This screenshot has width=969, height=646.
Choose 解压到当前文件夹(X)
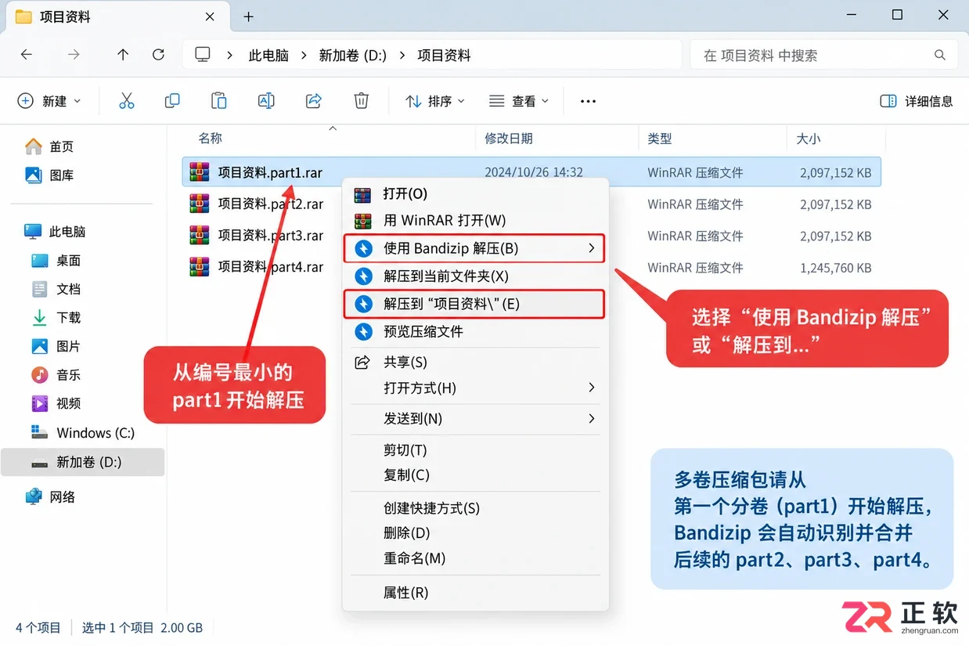(x=474, y=276)
